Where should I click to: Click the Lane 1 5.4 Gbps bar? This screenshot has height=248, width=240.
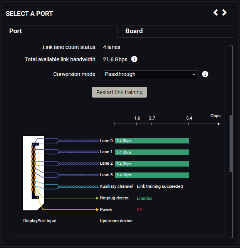(x=152, y=152)
